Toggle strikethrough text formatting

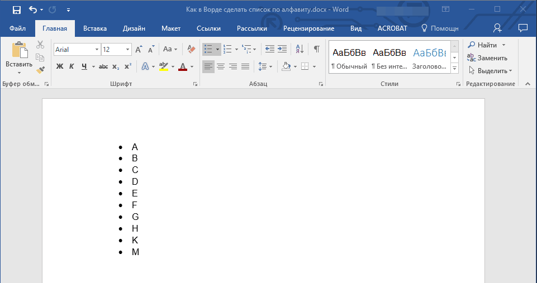pos(103,66)
